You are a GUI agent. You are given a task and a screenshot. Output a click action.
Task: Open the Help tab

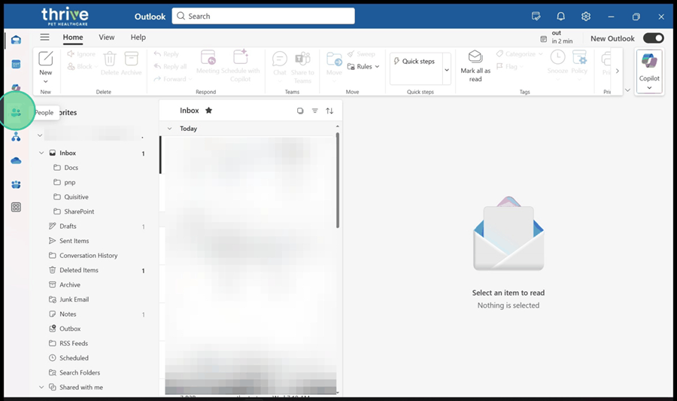(x=138, y=37)
